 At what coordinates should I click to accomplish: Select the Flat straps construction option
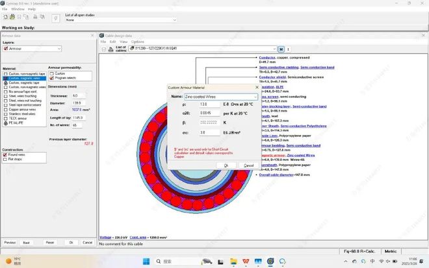pos(5,160)
